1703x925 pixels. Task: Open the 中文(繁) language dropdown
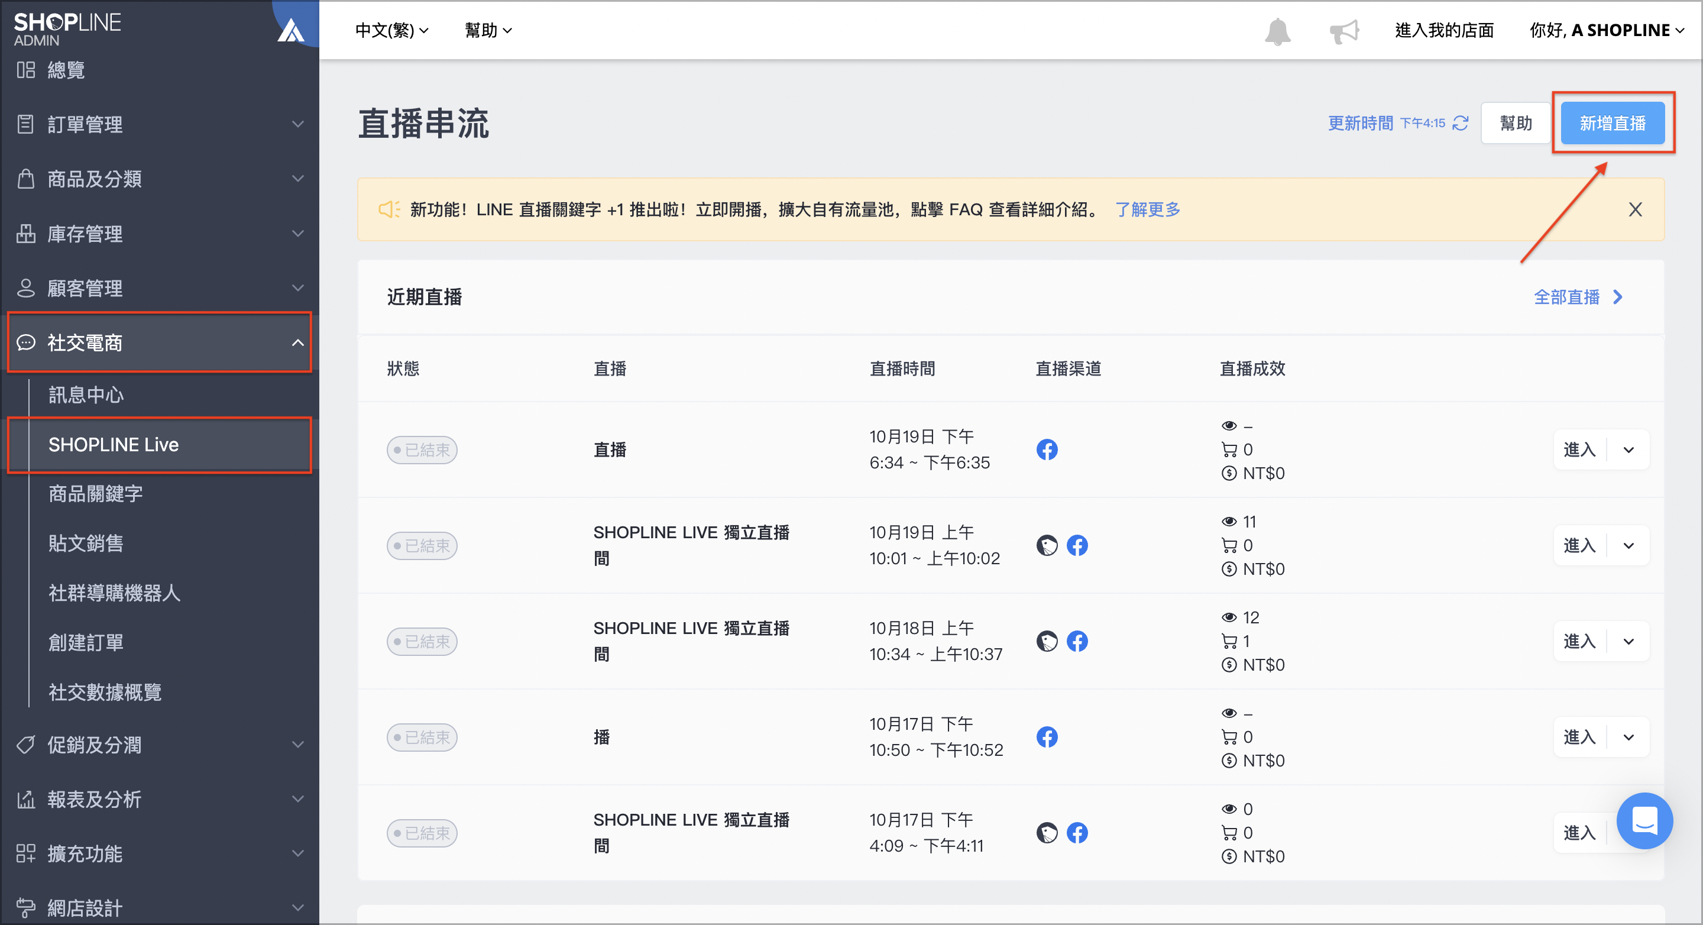coord(392,30)
